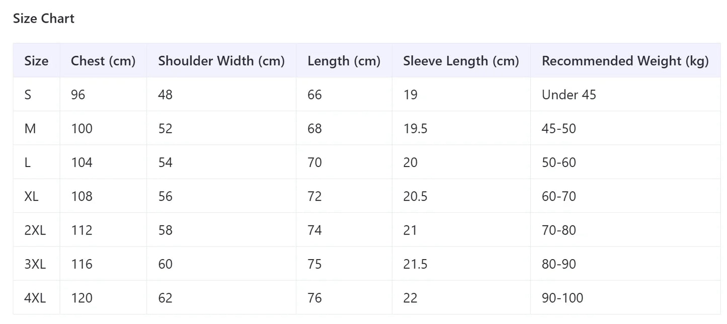Select the M size row label
This screenshot has height=324, width=727.
30,128
